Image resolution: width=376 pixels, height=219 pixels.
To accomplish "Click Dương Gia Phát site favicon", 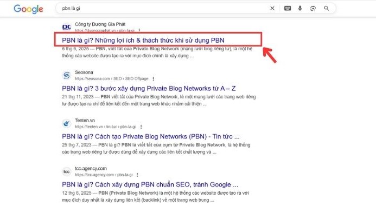I will 66,27.
